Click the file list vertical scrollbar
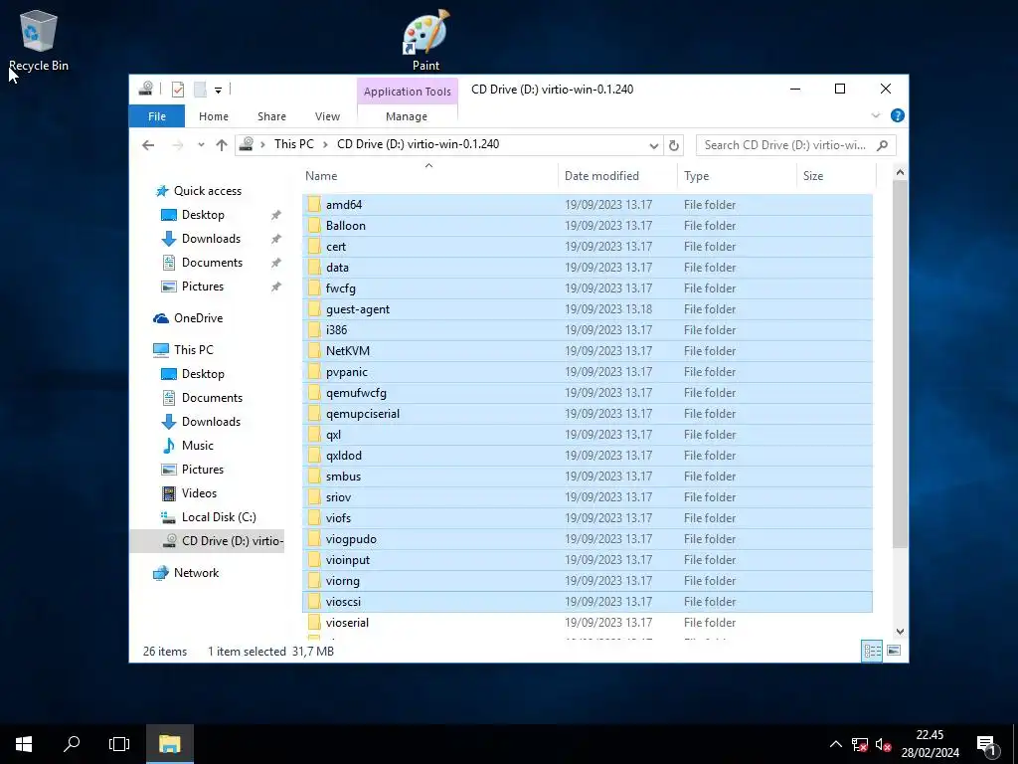The width and height of the screenshot is (1018, 764). [900, 364]
